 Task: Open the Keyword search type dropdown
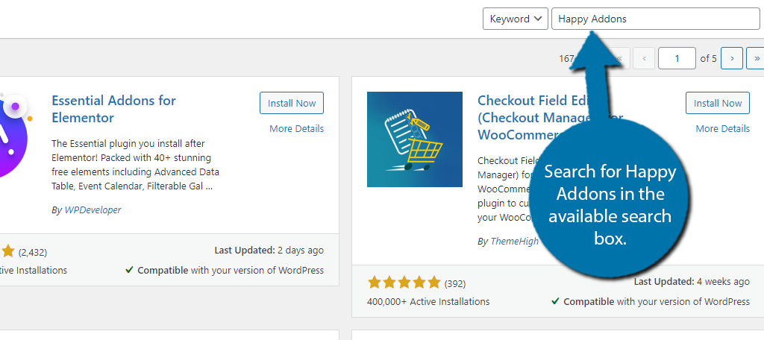[515, 19]
